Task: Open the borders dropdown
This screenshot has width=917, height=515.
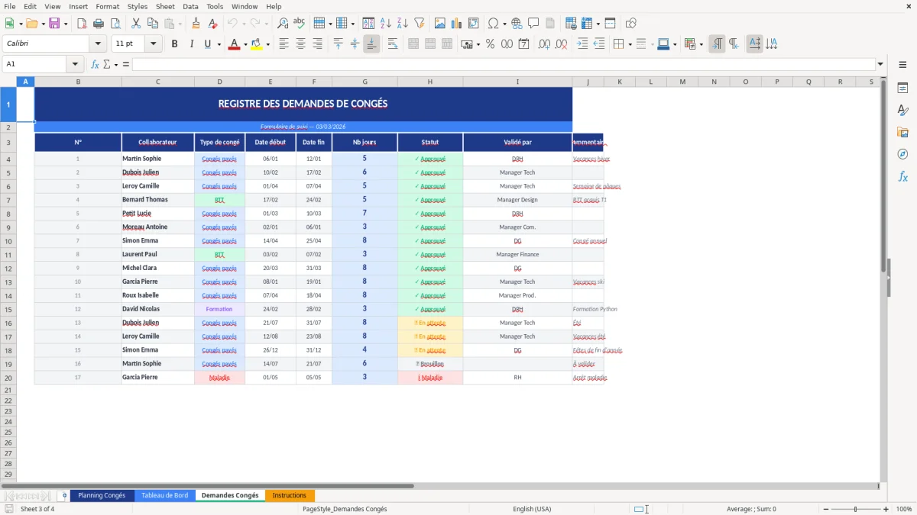Action: tap(629, 43)
